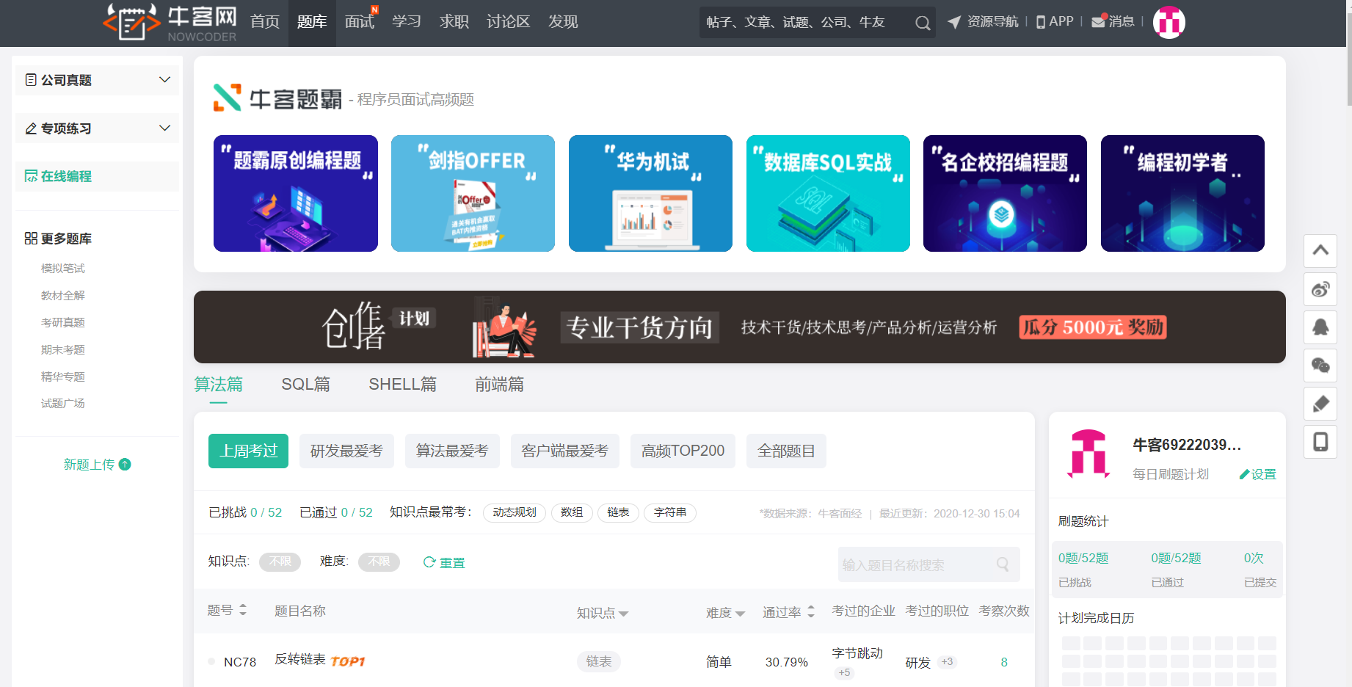The image size is (1352, 687).
Task: Click the 消息 envelope icon
Action: coord(1099,21)
